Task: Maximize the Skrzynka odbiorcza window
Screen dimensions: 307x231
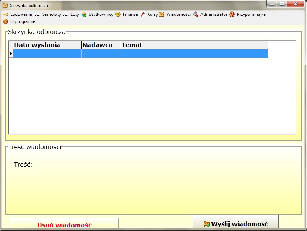Action: click(282, 4)
